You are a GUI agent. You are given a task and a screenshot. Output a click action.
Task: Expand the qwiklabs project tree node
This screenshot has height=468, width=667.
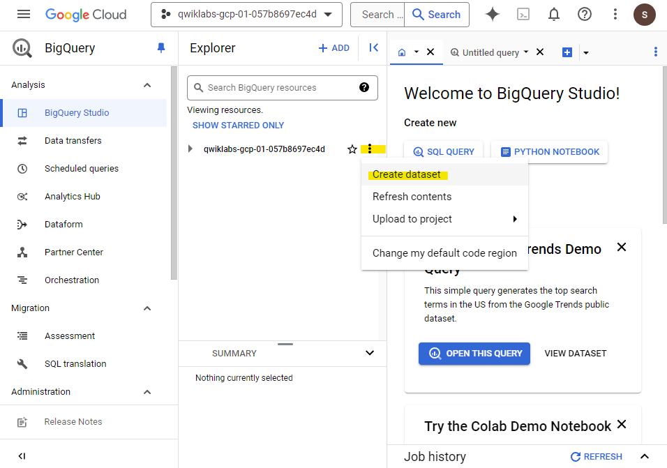(x=190, y=149)
